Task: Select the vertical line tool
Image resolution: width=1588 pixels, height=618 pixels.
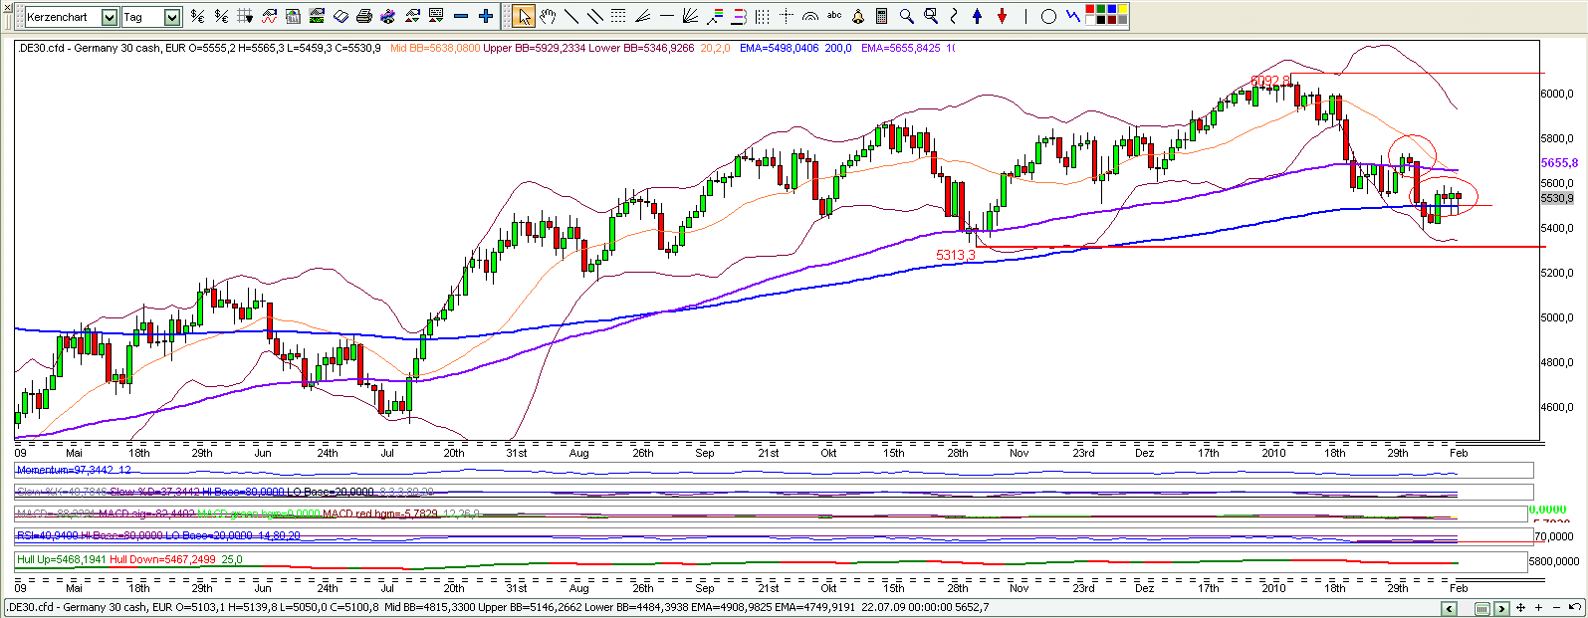Action: point(1025,17)
